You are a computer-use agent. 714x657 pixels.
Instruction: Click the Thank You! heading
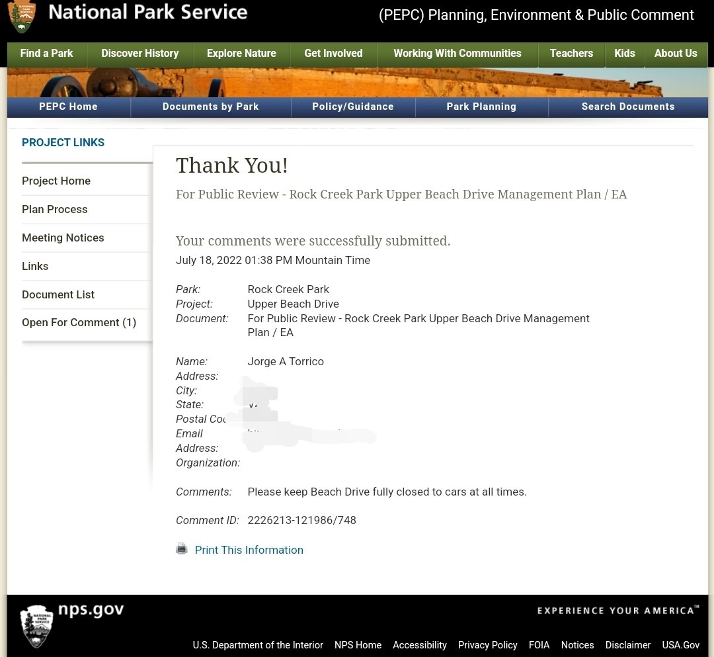(232, 165)
